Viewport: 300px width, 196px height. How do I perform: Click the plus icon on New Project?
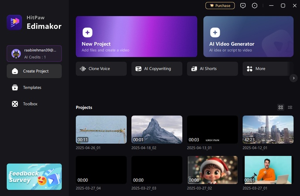(87, 33)
